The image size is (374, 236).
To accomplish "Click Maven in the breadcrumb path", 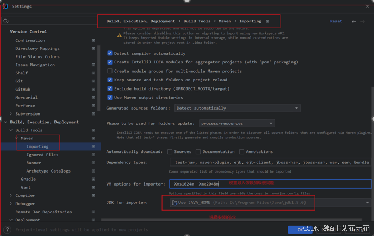I will [x=225, y=21].
